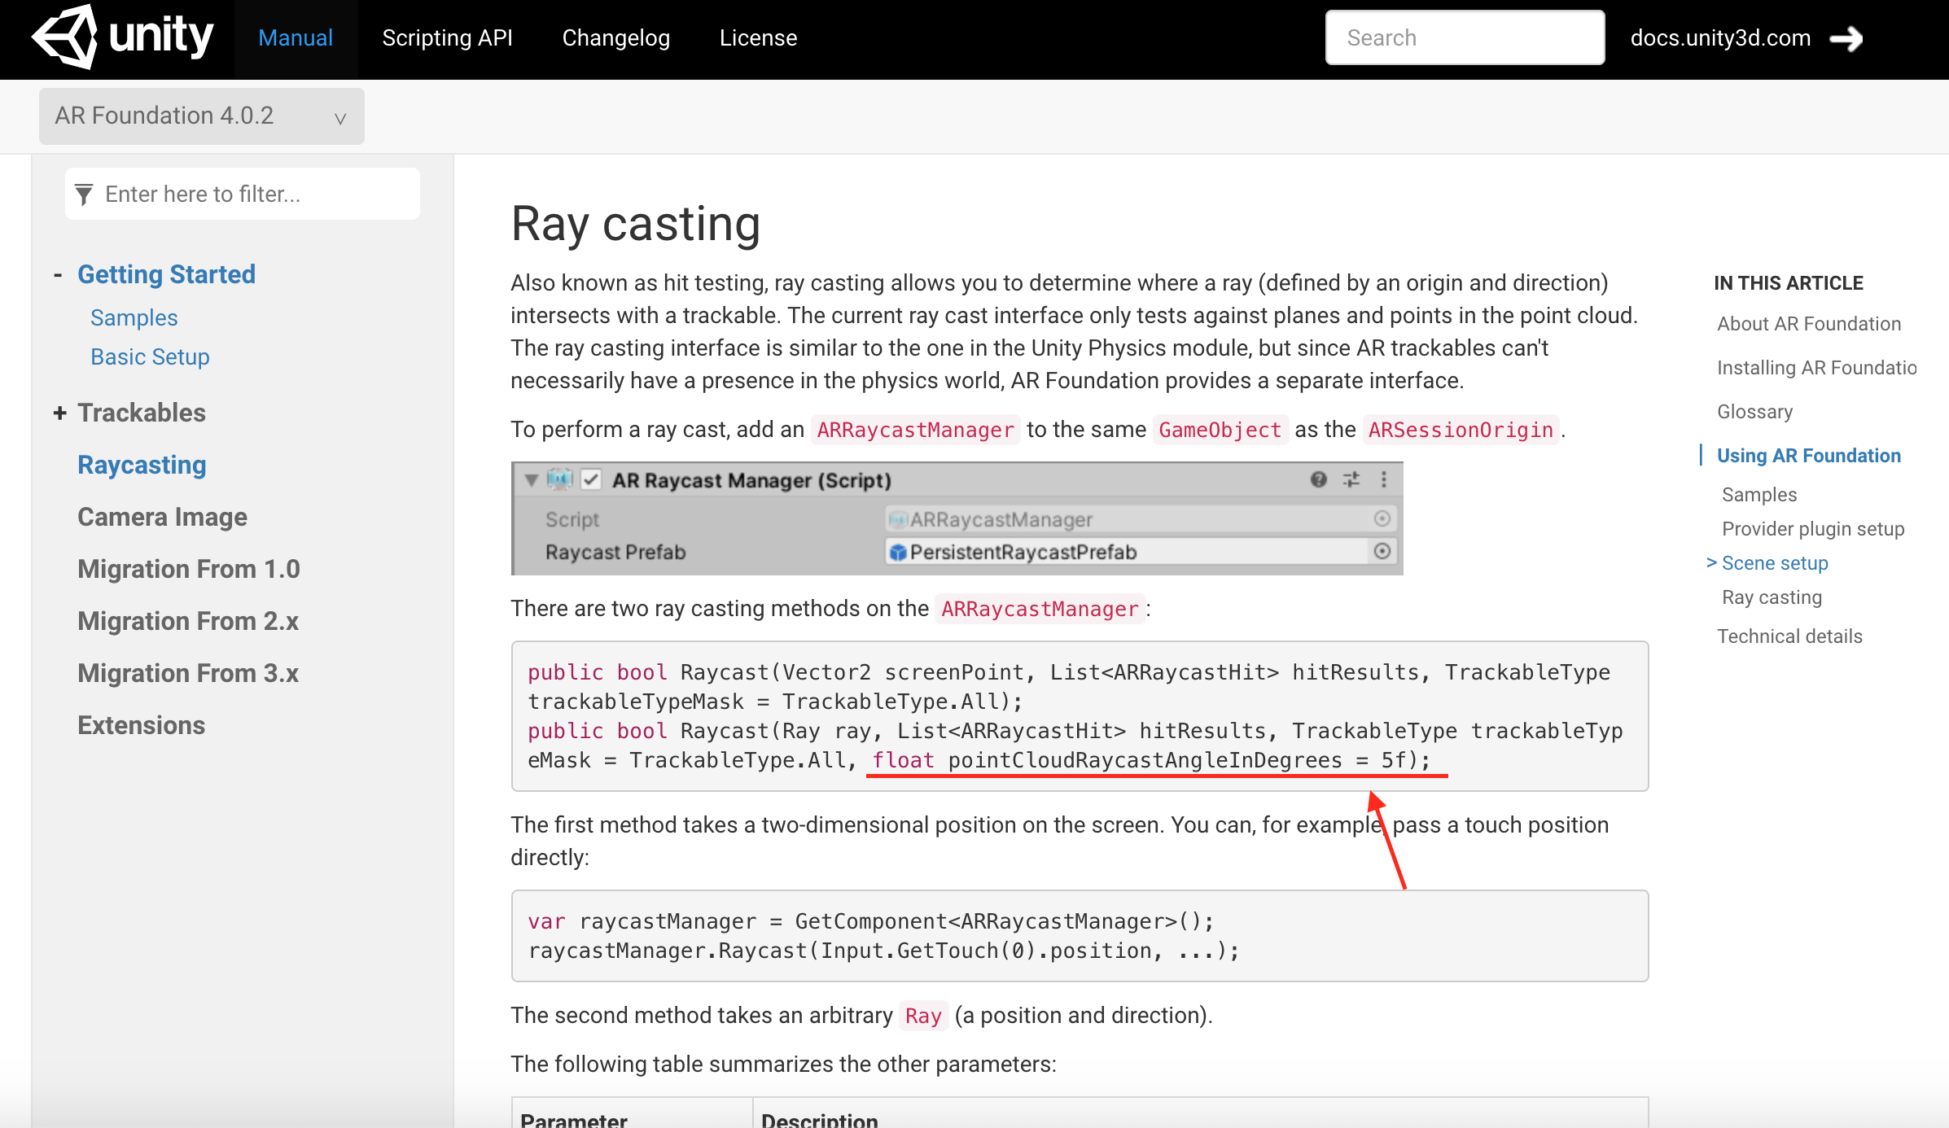Image resolution: width=1949 pixels, height=1128 pixels.
Task: Click the filter funnel icon in the sidebar
Action: (x=84, y=195)
